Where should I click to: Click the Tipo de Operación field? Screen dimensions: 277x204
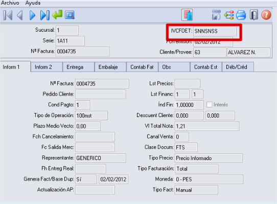(91, 116)
